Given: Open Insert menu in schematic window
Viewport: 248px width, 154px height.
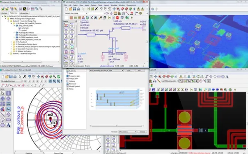Looking at the screenshot, I should click(x=87, y=5).
